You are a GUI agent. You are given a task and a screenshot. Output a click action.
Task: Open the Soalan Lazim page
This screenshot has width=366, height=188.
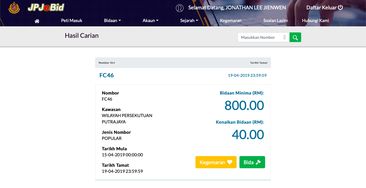click(x=276, y=21)
